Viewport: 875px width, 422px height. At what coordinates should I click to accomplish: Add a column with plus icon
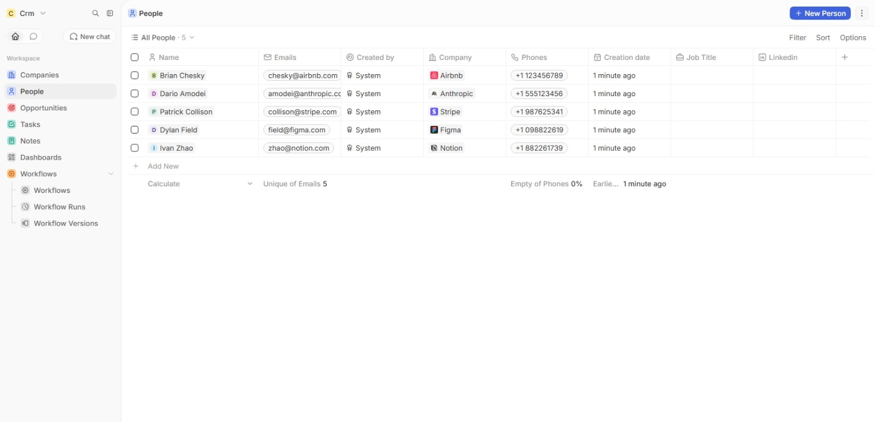(x=845, y=57)
